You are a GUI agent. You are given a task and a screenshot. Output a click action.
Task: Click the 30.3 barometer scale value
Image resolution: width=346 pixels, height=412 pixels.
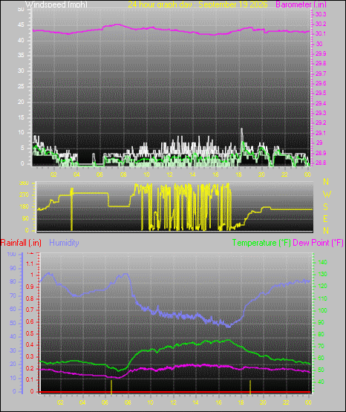(x=321, y=14)
